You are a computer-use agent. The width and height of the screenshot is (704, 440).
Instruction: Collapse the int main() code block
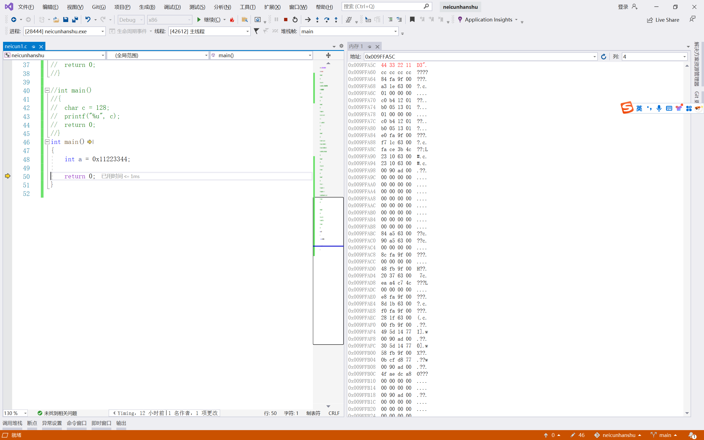click(x=47, y=142)
